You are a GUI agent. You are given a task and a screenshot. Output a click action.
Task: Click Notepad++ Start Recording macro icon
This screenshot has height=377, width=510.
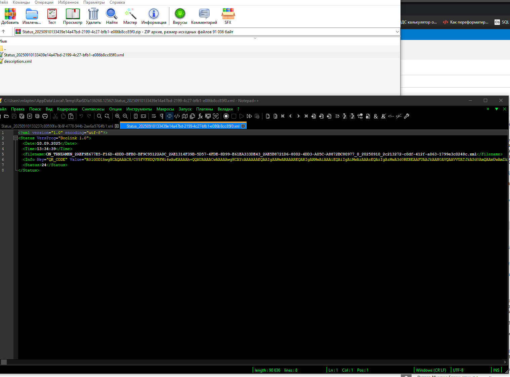(226, 116)
